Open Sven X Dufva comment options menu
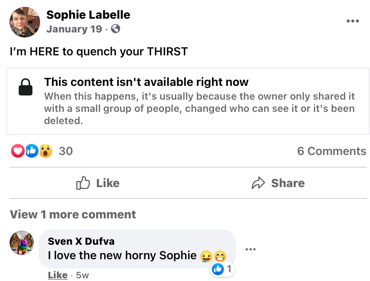370x281 pixels. [250, 249]
